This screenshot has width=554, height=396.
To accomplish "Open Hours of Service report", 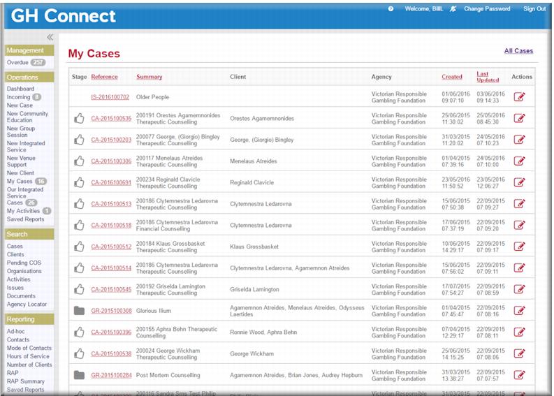I will [28, 356].
